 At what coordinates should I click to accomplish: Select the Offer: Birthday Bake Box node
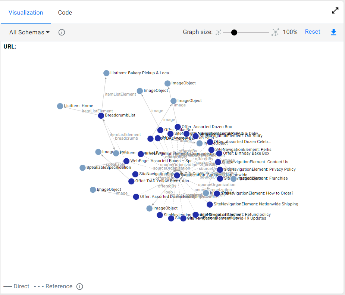[219, 153]
